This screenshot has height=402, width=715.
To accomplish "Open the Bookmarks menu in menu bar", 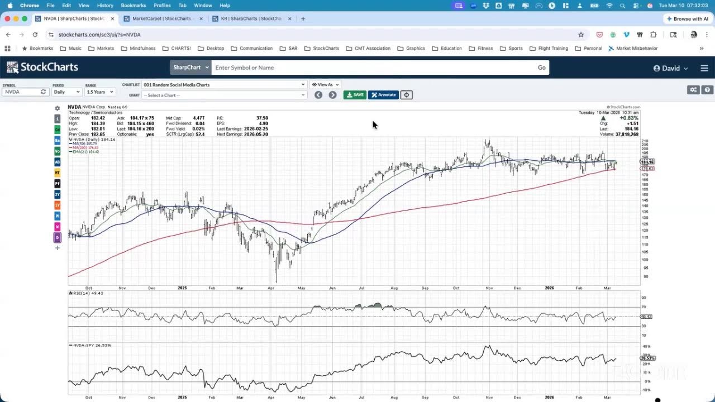I will (x=134, y=6).
